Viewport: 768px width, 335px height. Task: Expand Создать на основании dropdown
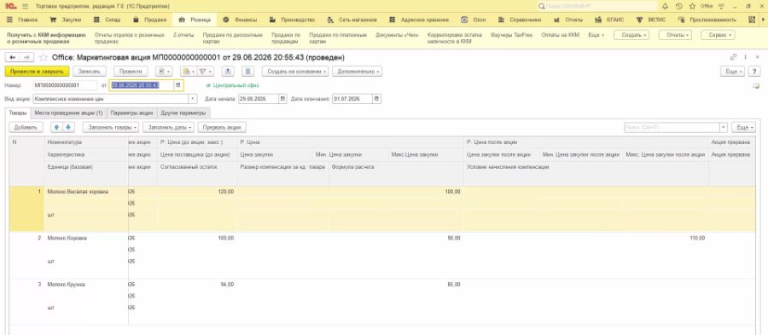coord(295,72)
